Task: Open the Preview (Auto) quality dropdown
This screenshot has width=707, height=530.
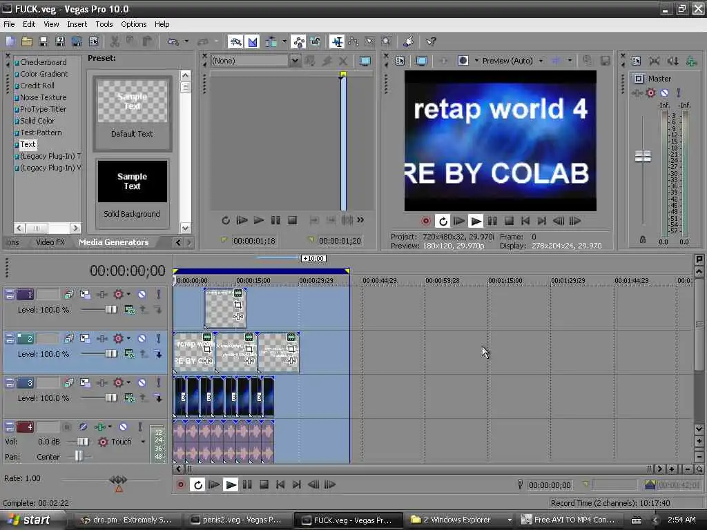Action: pyautogui.click(x=541, y=61)
